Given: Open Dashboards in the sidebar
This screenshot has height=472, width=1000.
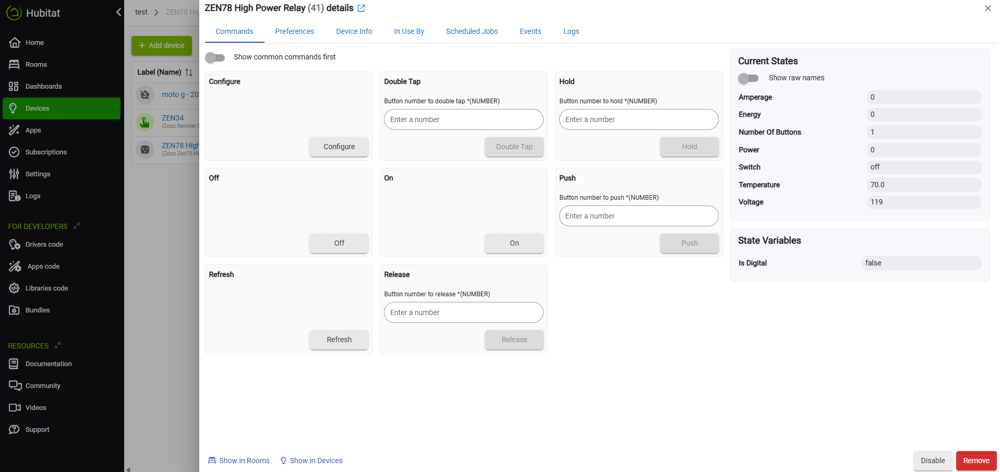Looking at the screenshot, I should tap(62, 87).
